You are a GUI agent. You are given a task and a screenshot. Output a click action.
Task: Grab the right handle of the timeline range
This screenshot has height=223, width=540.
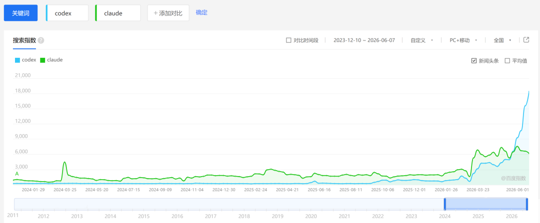(x=526, y=204)
